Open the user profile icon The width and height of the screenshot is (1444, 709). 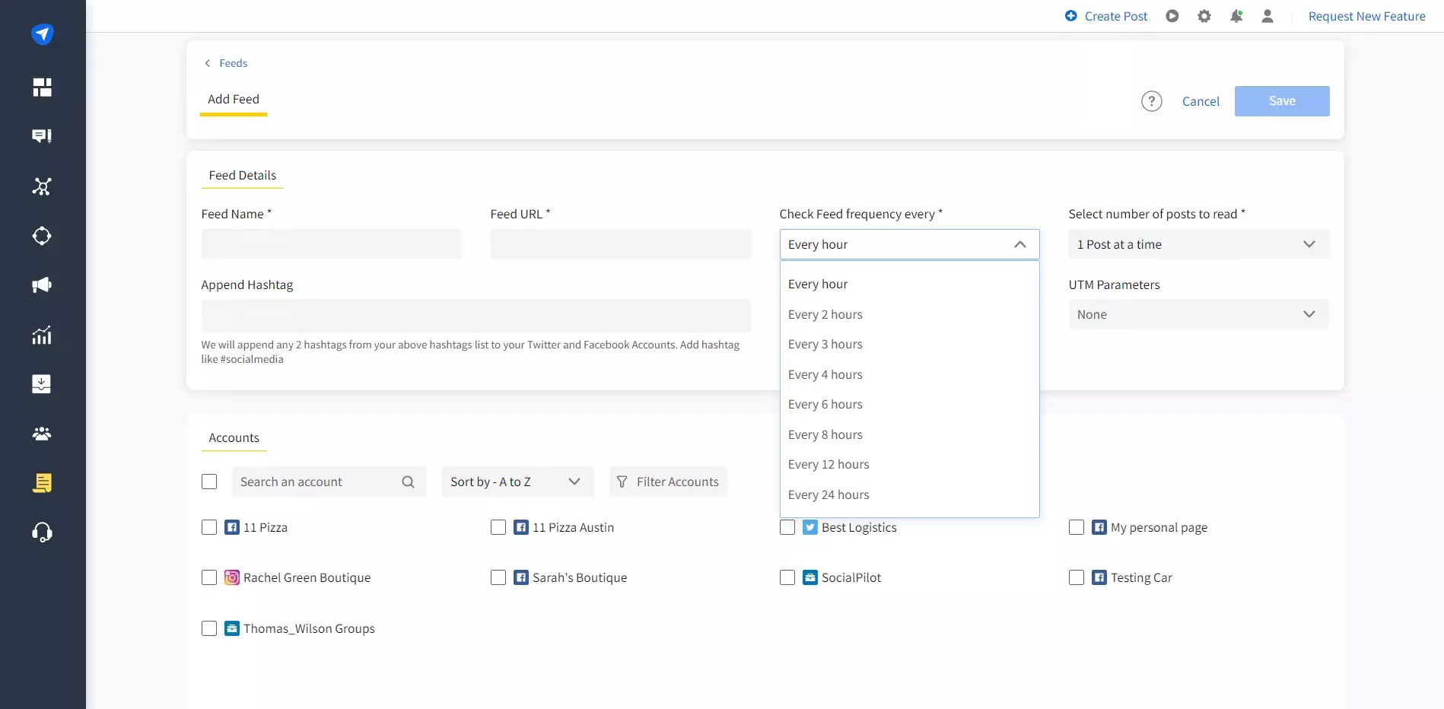coord(1267,16)
